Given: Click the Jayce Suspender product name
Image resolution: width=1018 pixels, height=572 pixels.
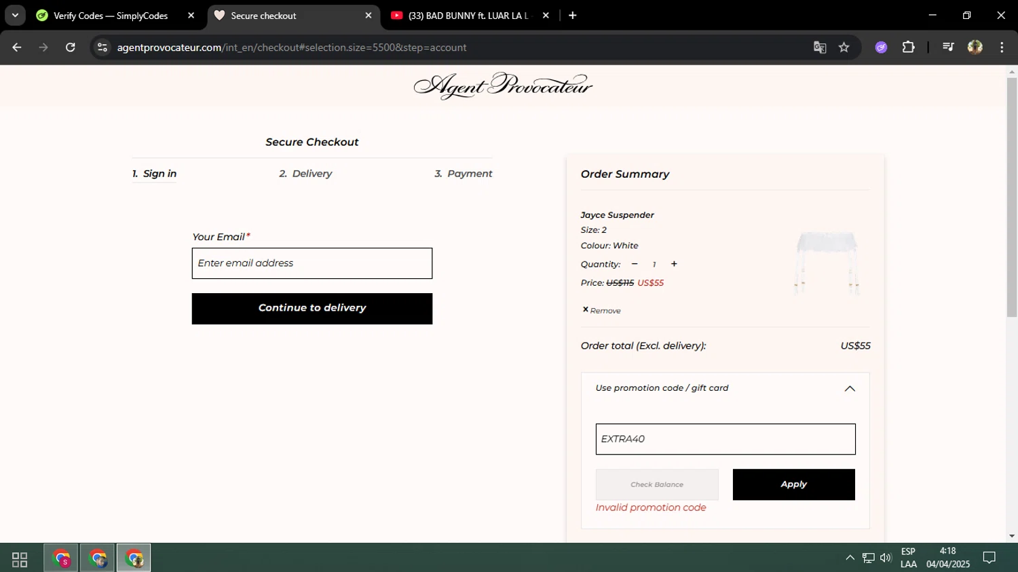Looking at the screenshot, I should click(617, 215).
